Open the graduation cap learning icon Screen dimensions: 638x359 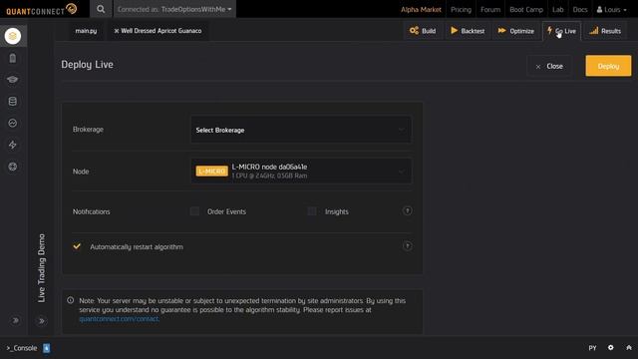13,80
